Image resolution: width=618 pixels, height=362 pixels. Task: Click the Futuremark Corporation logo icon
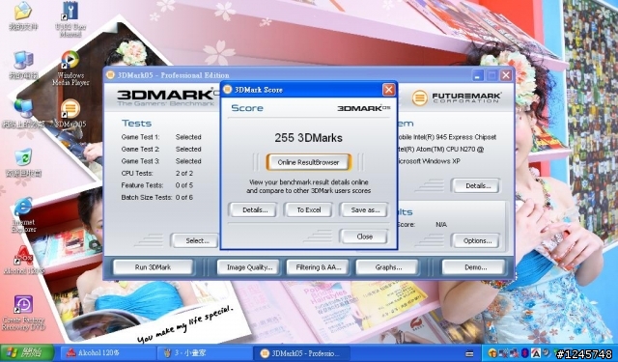tap(420, 97)
